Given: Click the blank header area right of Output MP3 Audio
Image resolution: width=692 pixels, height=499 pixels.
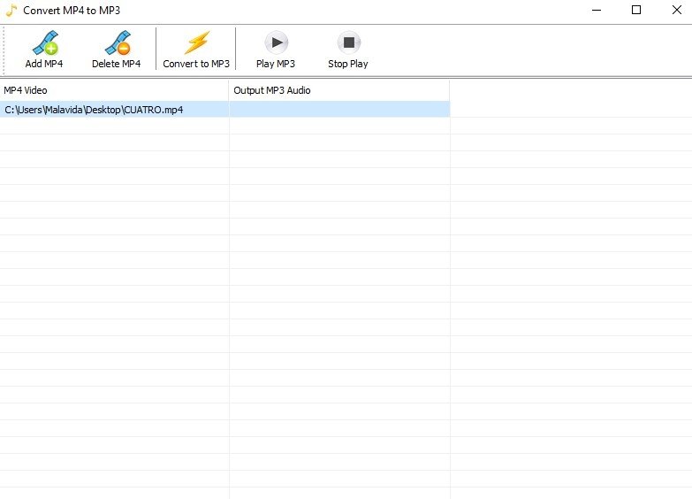Looking at the screenshot, I should [570, 90].
